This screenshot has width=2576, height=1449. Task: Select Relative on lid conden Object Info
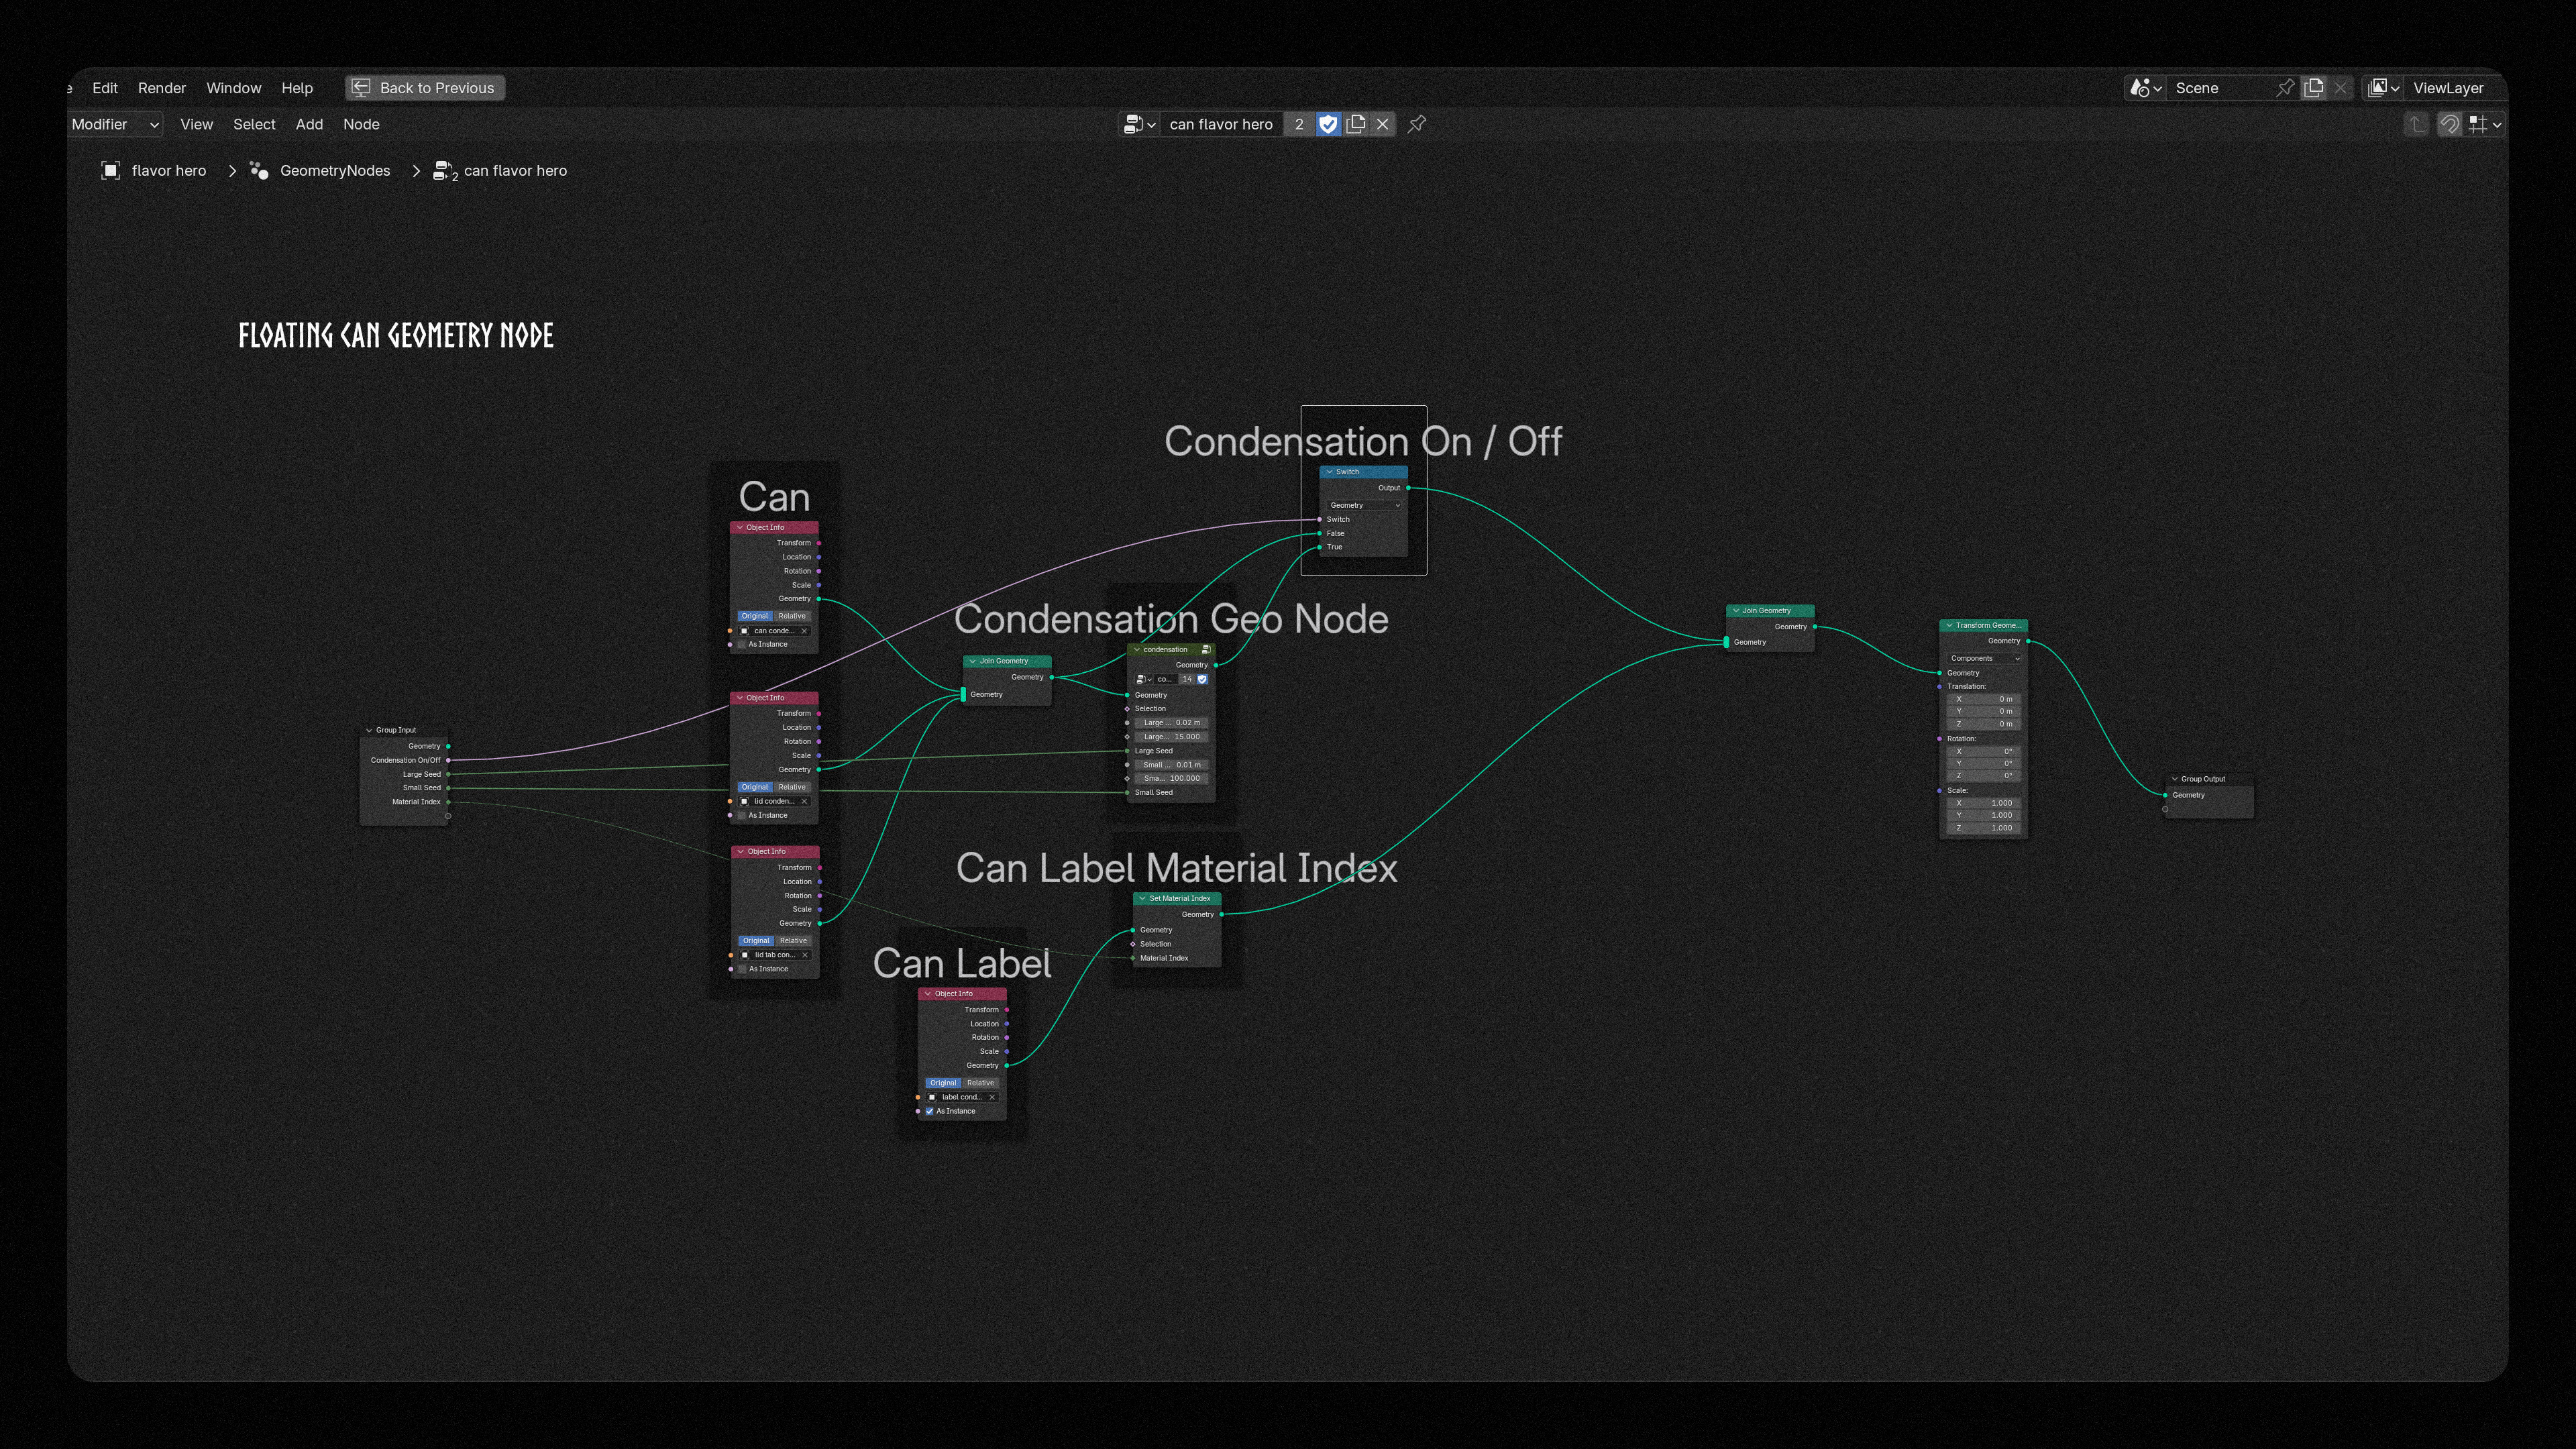click(x=792, y=787)
